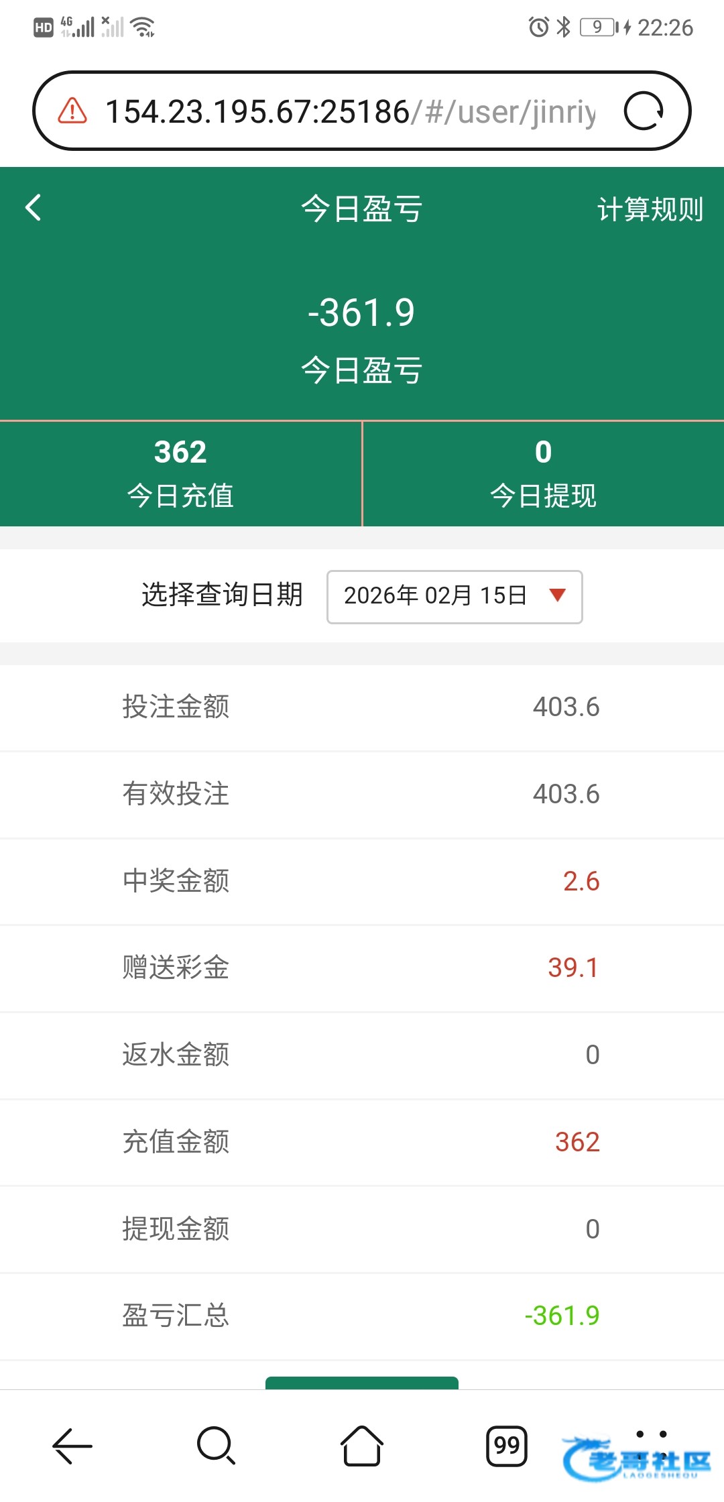
Task: Tap the 赠送彩金 bonus row
Action: (362, 968)
